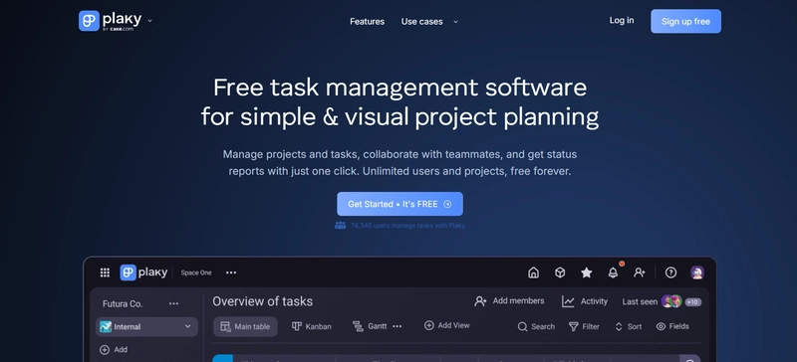Click the Log in link

[622, 20]
